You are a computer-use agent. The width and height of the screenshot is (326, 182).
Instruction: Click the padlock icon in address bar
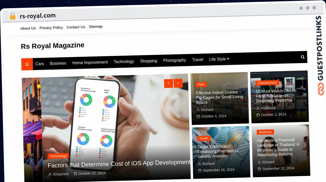click(x=12, y=16)
